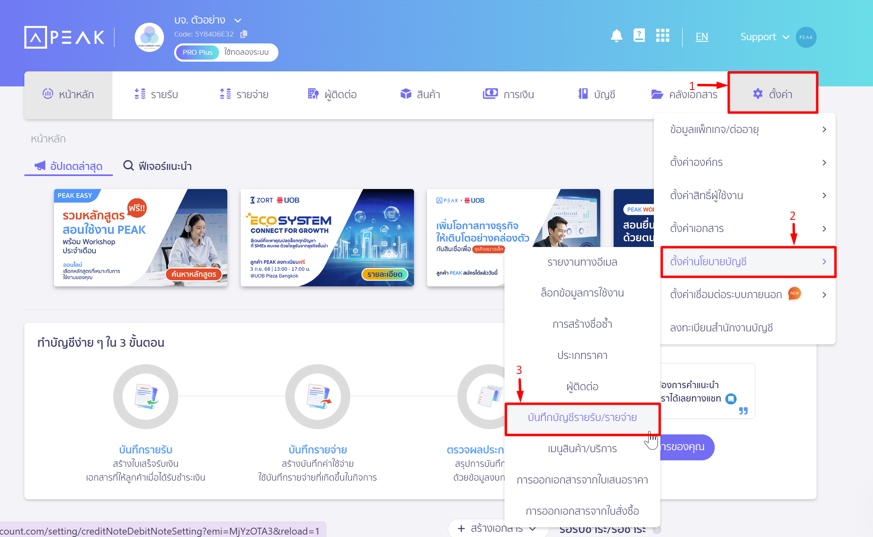The image size is (873, 537).
Task: Open the apps grid launcher icon
Action: [663, 36]
